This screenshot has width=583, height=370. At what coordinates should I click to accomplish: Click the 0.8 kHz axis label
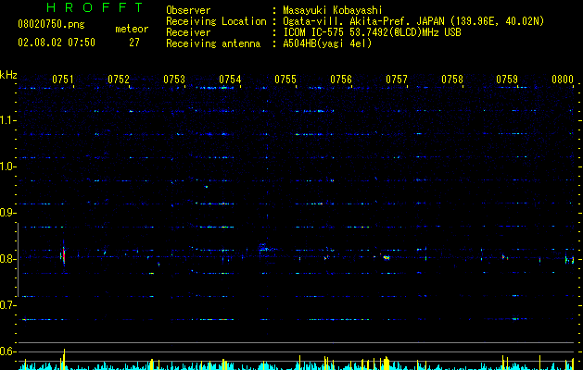(8, 259)
